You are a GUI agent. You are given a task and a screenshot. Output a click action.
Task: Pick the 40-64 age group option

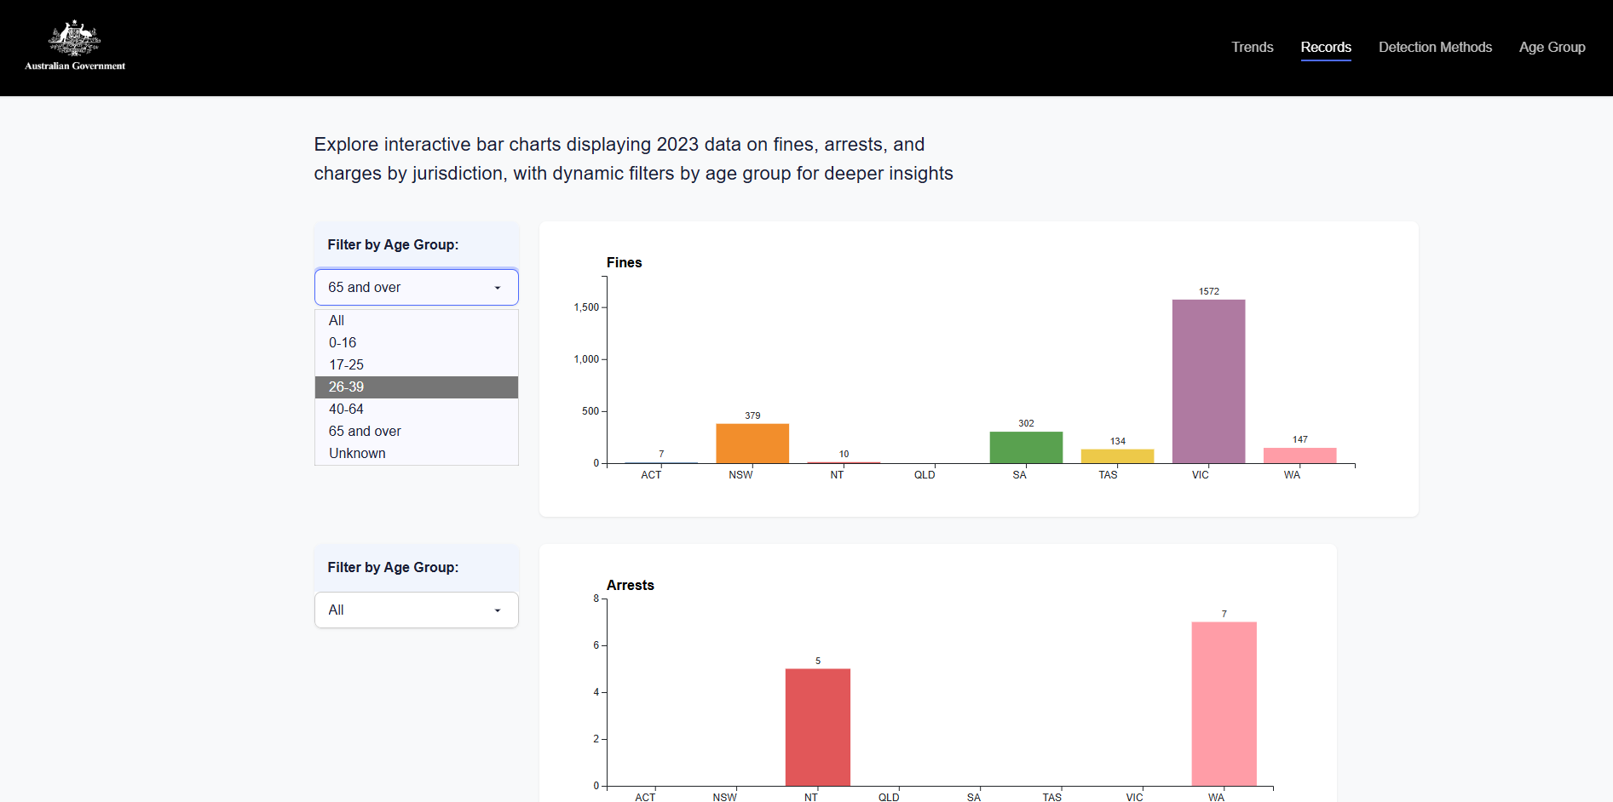click(346, 410)
